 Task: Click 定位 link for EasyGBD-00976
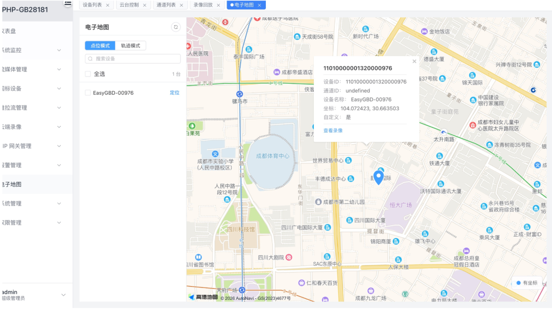coord(175,93)
